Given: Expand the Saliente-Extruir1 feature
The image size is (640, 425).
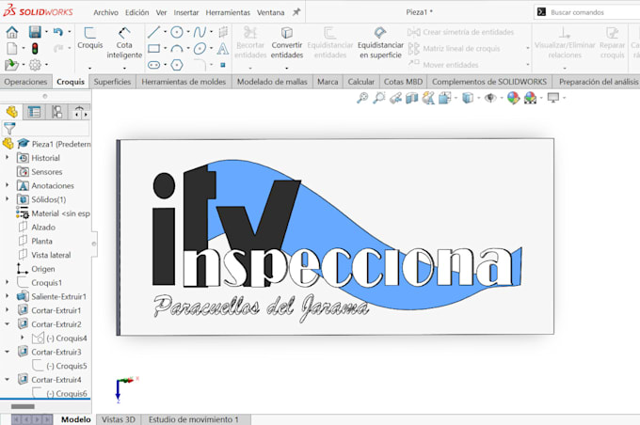Looking at the screenshot, I should click(x=7, y=296).
